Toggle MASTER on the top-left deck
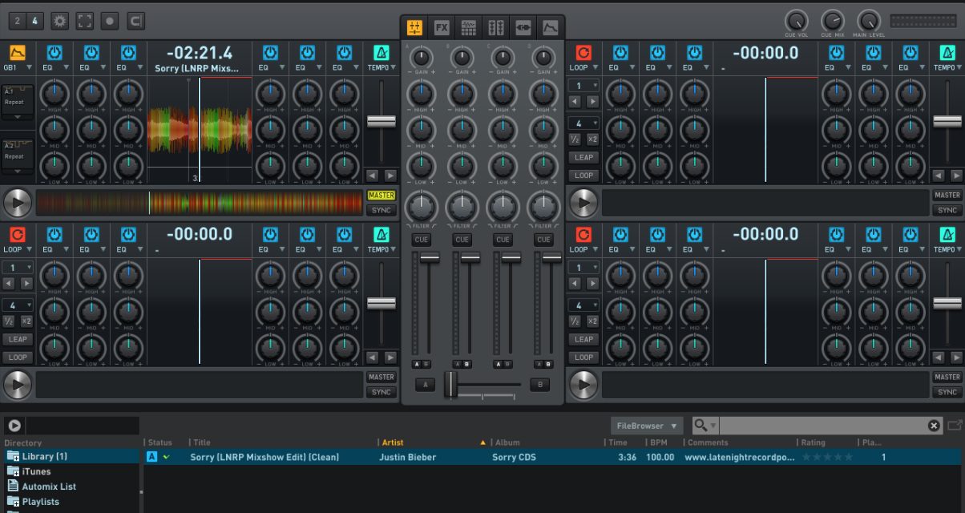Viewport: 965px width, 513px height. tap(382, 196)
